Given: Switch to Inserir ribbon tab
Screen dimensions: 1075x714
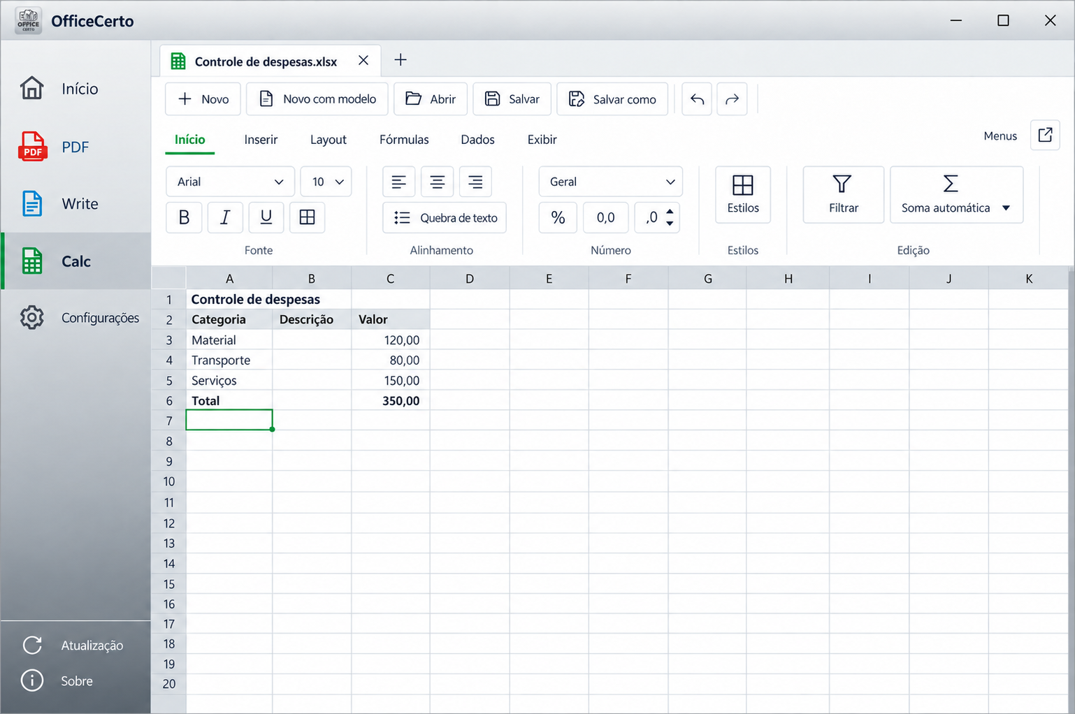Looking at the screenshot, I should [261, 140].
